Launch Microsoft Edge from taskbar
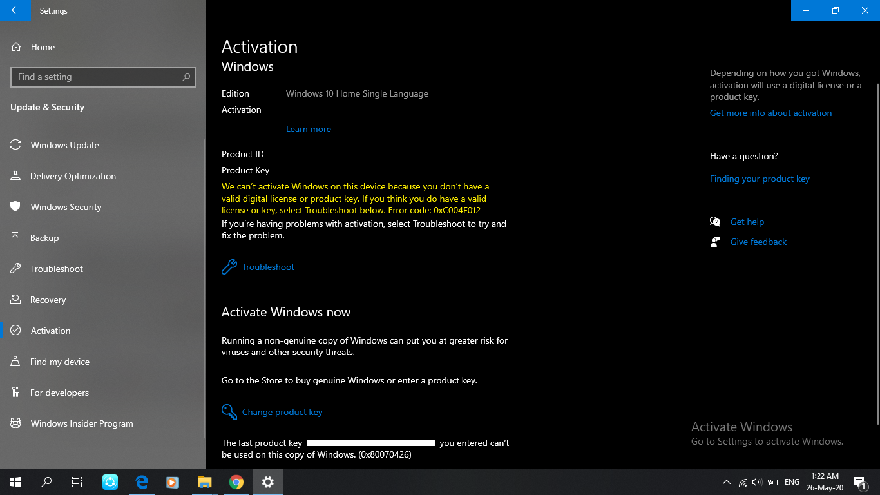Screen dimensions: 880x495 click(142, 482)
